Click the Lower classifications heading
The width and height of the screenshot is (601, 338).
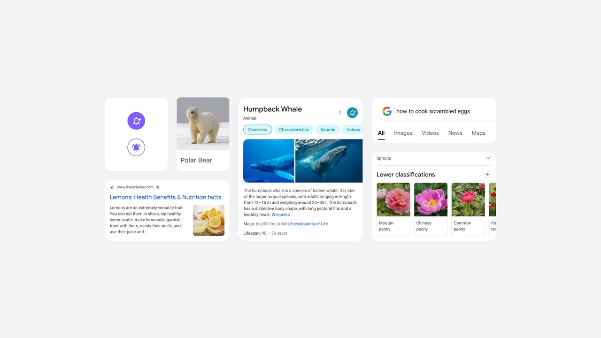tap(406, 175)
